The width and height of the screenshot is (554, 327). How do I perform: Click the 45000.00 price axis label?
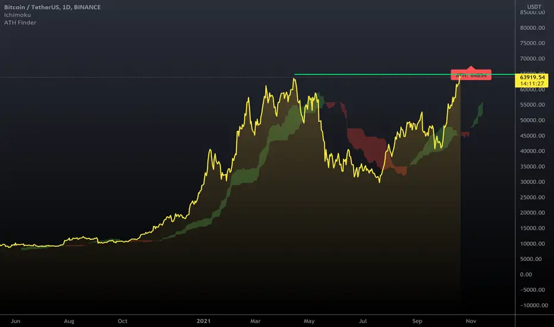click(x=532, y=136)
